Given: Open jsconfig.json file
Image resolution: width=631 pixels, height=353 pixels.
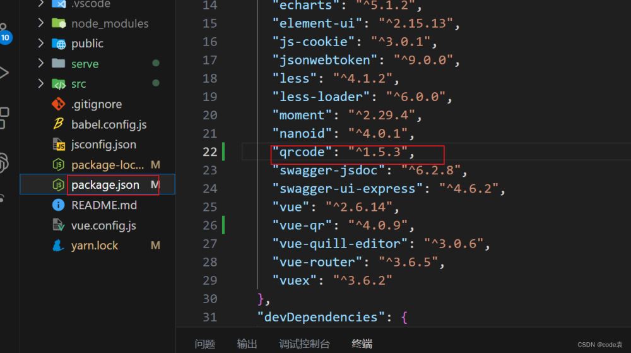Looking at the screenshot, I should (x=103, y=145).
